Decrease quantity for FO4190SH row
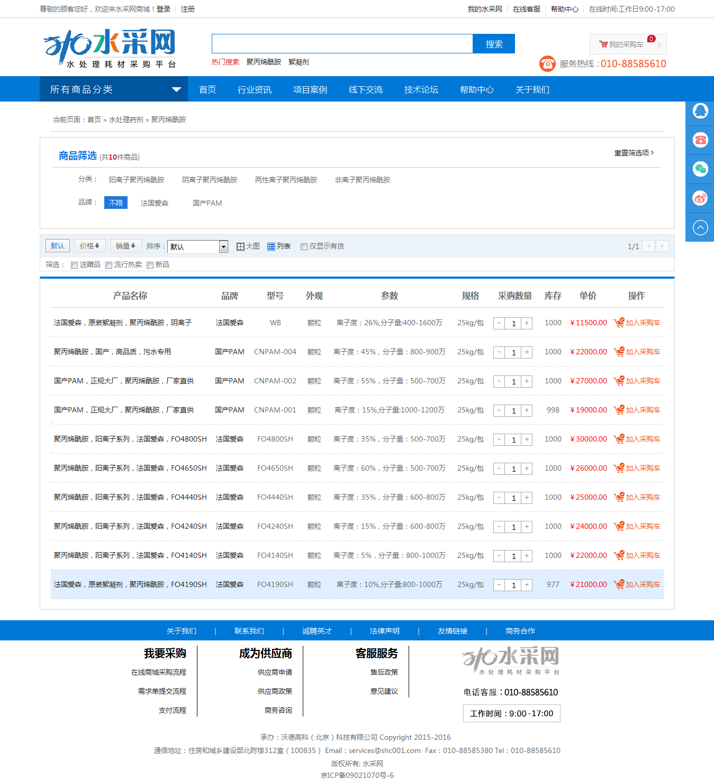Image resolution: width=714 pixels, height=780 pixels. [499, 585]
